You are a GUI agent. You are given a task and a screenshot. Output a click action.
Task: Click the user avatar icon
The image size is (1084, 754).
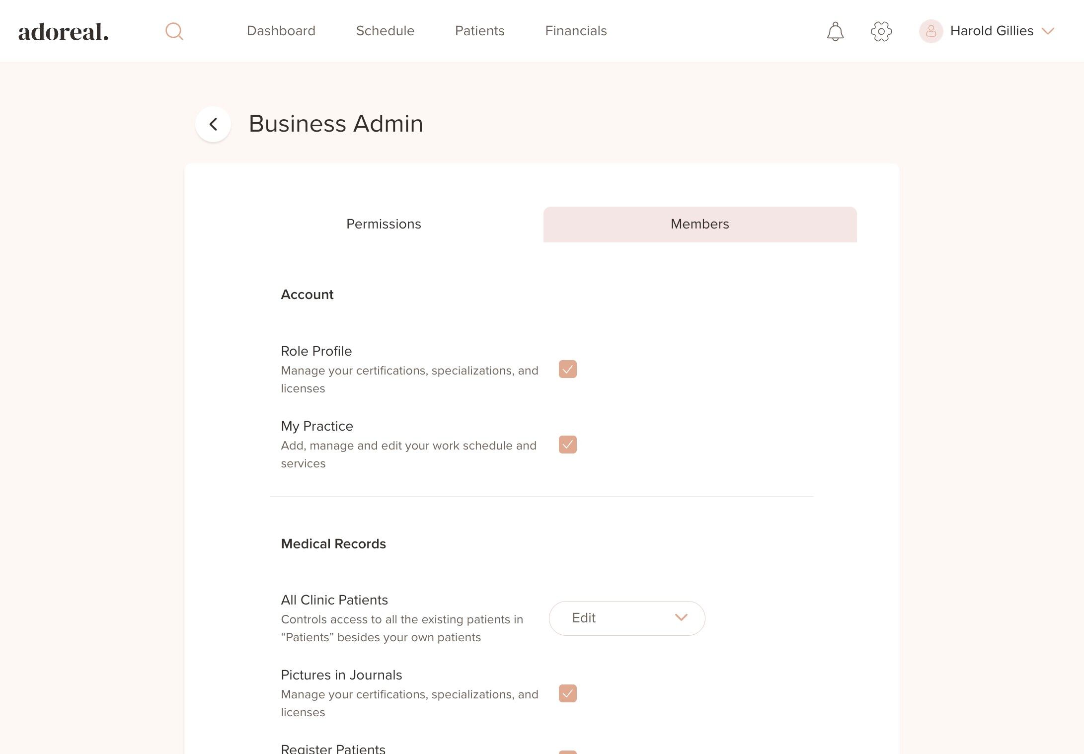point(931,31)
